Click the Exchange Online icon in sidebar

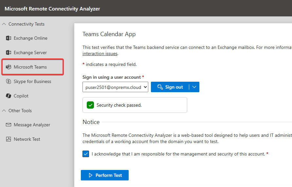[x=9, y=38]
